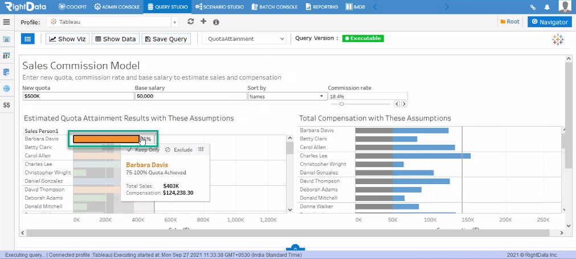The width and height of the screenshot is (576, 259).
Task: Open the dollar signs sidebar icon
Action: tap(7, 105)
